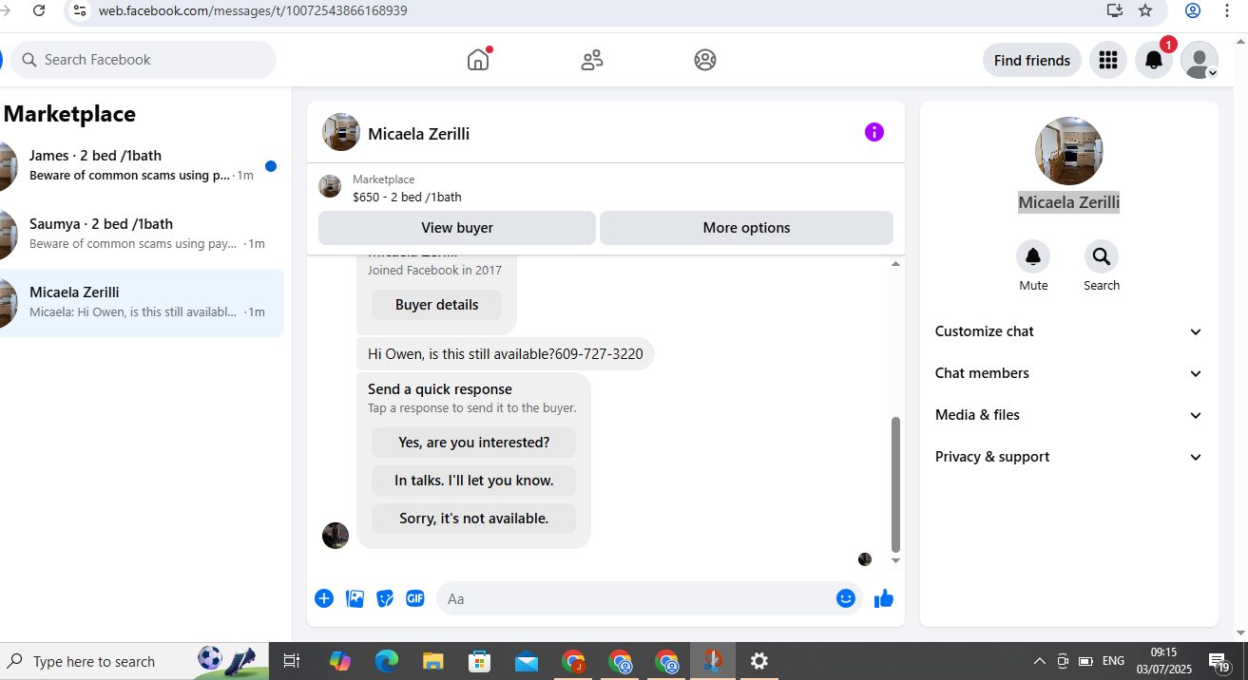
Task: Search in conversation magnifier icon
Action: [1102, 256]
